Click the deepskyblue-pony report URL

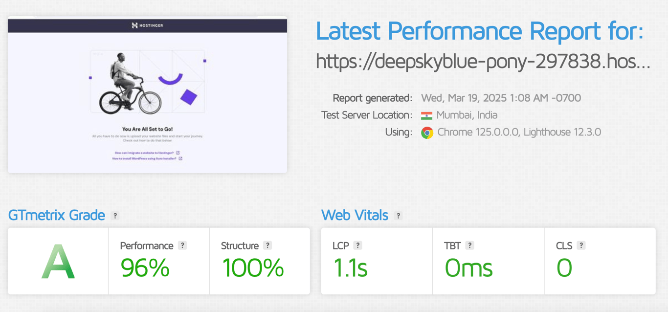[x=483, y=62]
